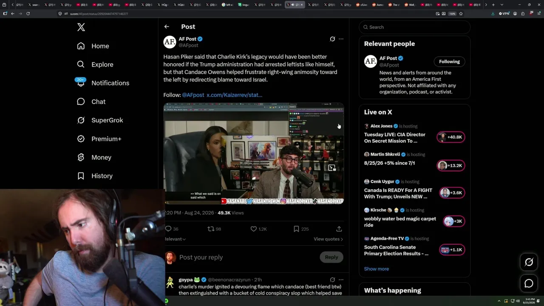Click the browser forward button
The image size is (544, 306).
pos(20,14)
